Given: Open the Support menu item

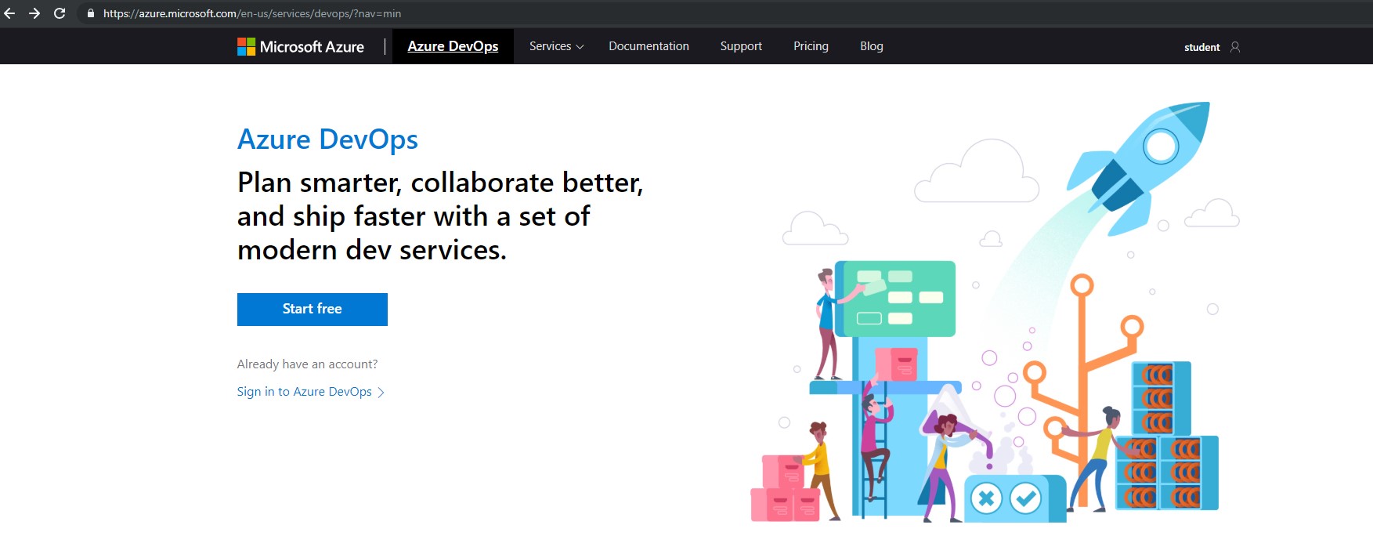Looking at the screenshot, I should pos(741,46).
